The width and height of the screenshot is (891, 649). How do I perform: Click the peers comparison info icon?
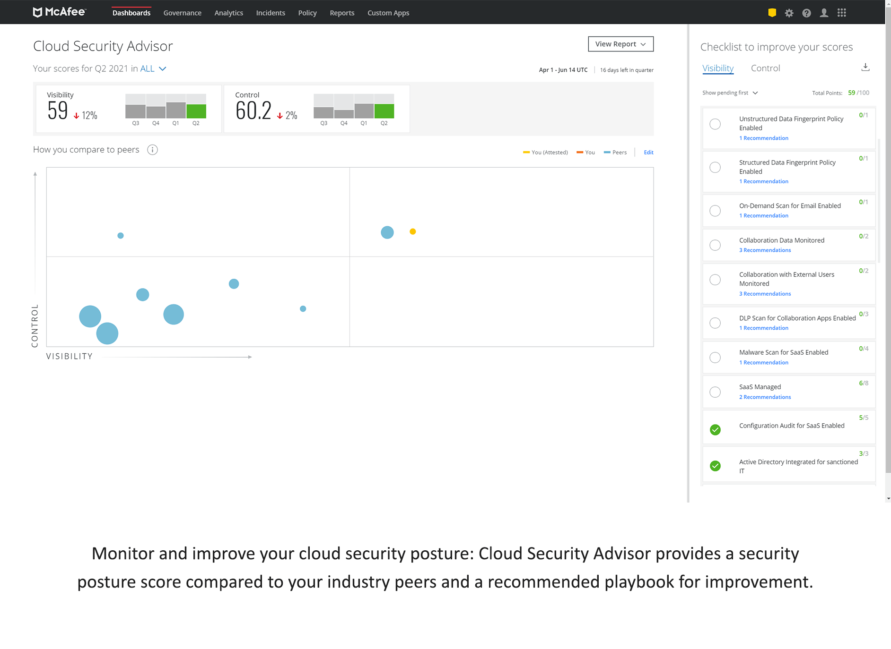152,150
